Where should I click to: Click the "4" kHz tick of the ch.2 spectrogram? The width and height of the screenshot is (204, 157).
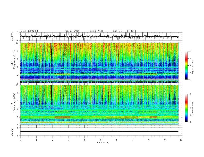click(x=18, y=109)
